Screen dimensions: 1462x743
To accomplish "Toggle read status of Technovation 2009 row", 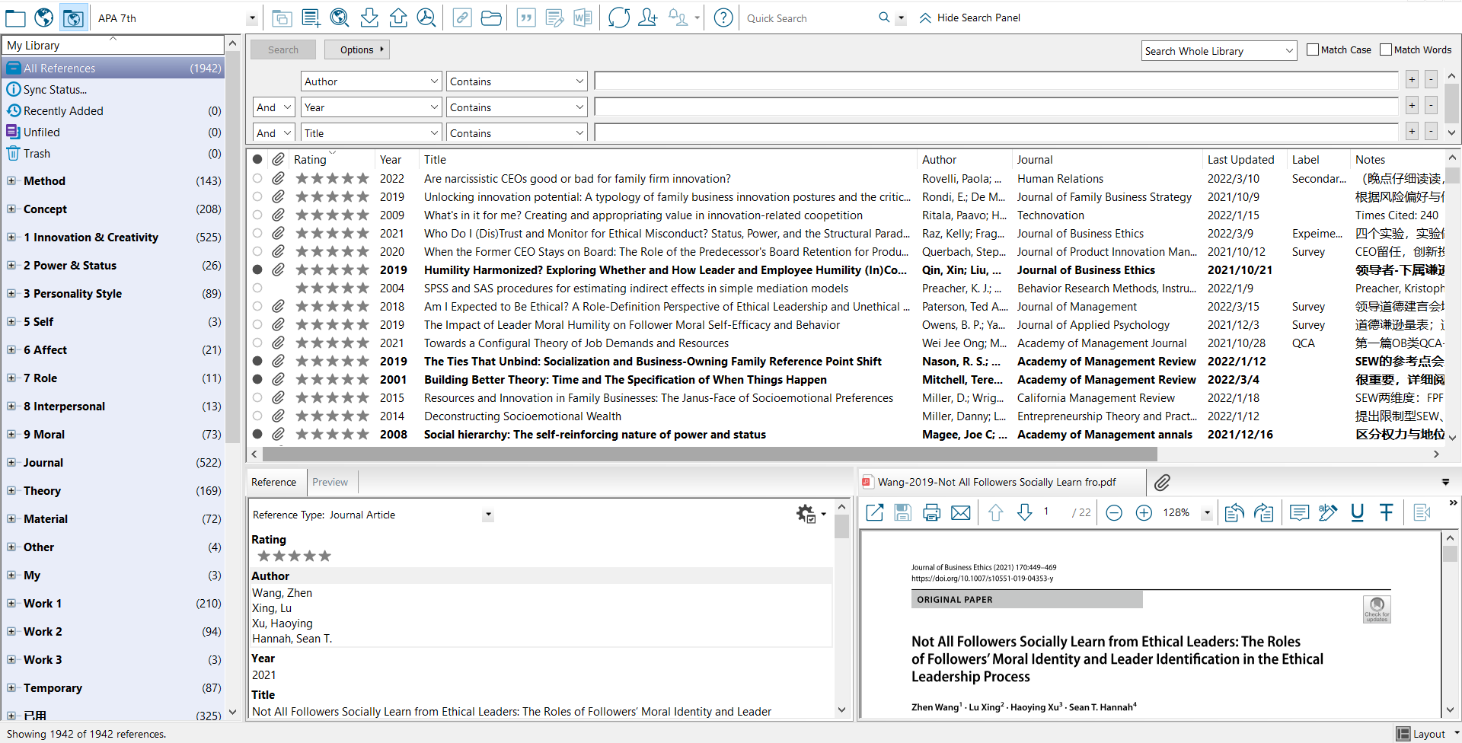I will point(257,215).
